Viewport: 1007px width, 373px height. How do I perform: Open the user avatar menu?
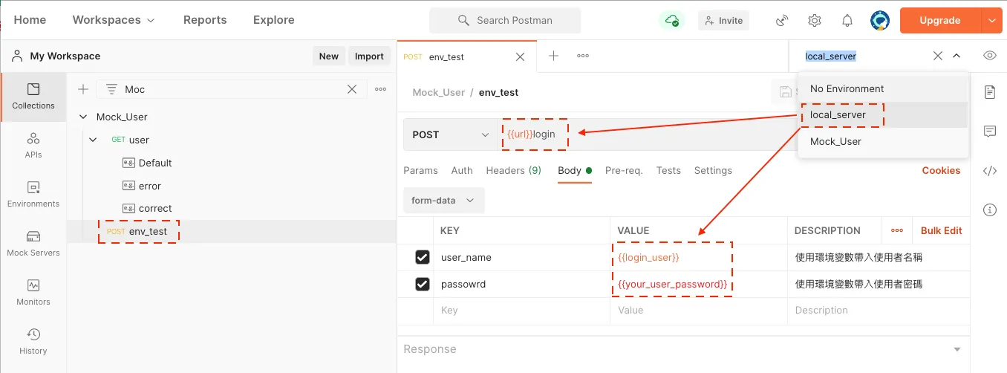tap(880, 20)
